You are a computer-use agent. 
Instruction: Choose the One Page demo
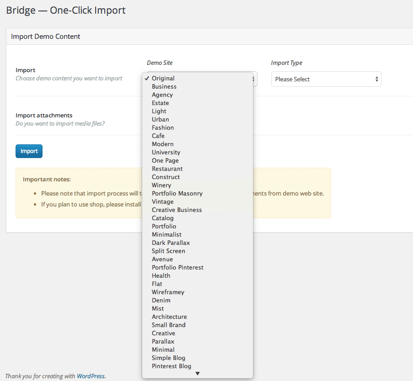[197, 160]
